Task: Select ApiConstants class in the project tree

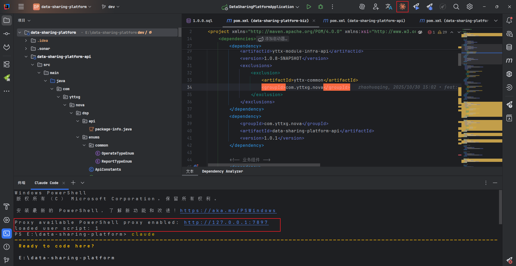Action: 108,169
